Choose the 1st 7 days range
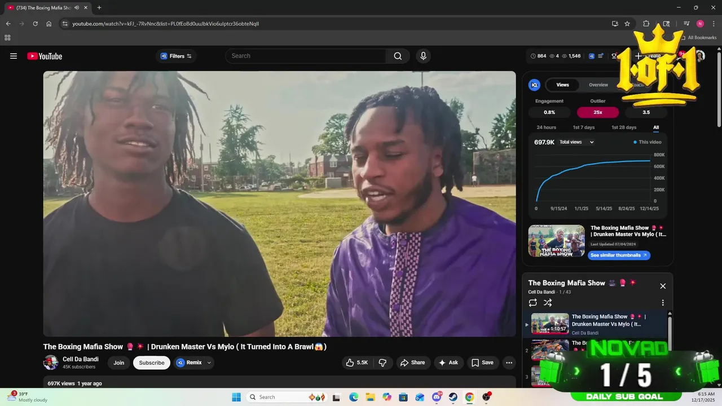This screenshot has height=406, width=722. coord(584,127)
